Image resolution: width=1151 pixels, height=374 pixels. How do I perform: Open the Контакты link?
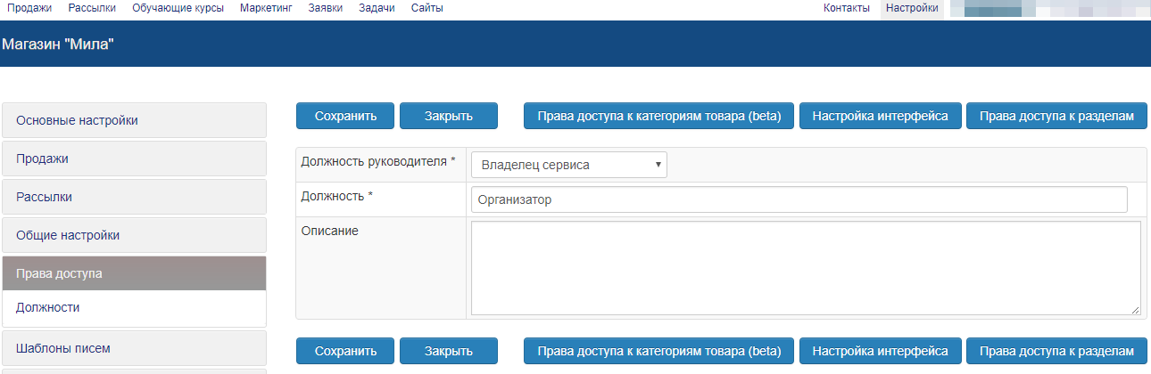[x=846, y=8]
